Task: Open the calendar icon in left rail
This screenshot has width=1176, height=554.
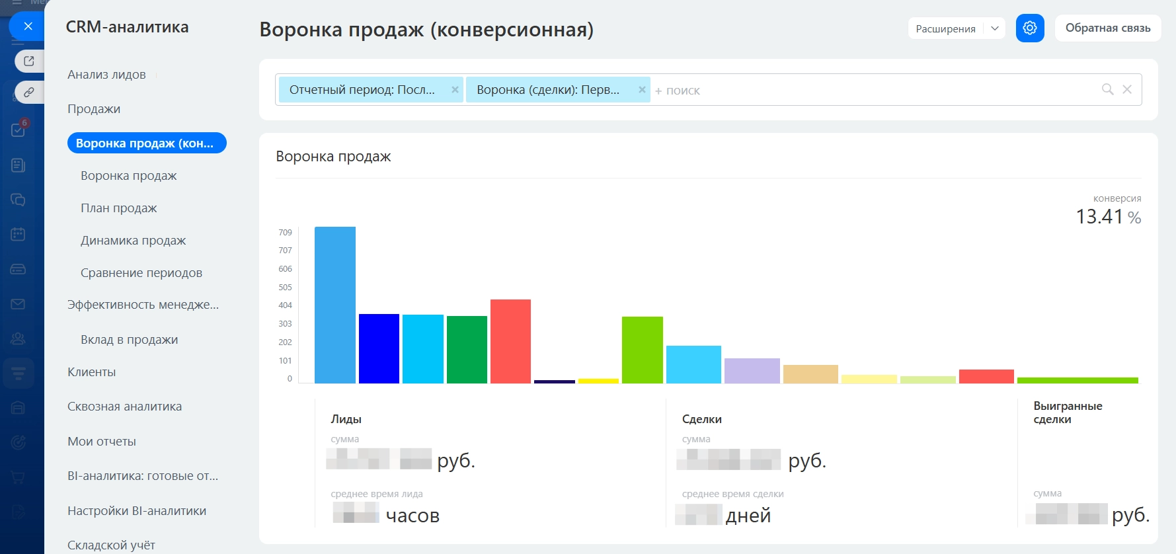Action: 19,234
